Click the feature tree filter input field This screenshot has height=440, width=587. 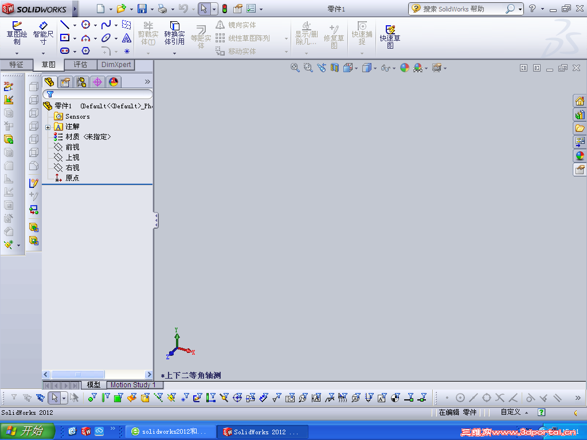tap(97, 94)
